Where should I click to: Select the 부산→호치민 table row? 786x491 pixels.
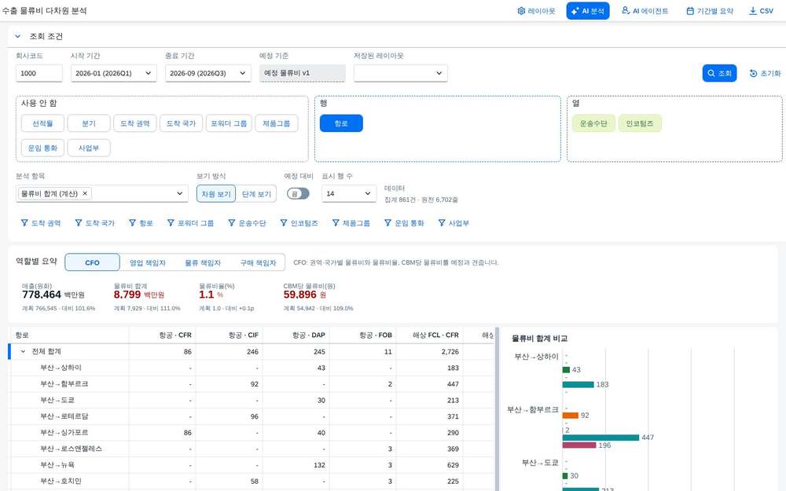tap(252, 481)
